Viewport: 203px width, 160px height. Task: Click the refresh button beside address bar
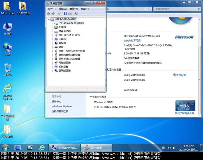[x=150, y=9]
